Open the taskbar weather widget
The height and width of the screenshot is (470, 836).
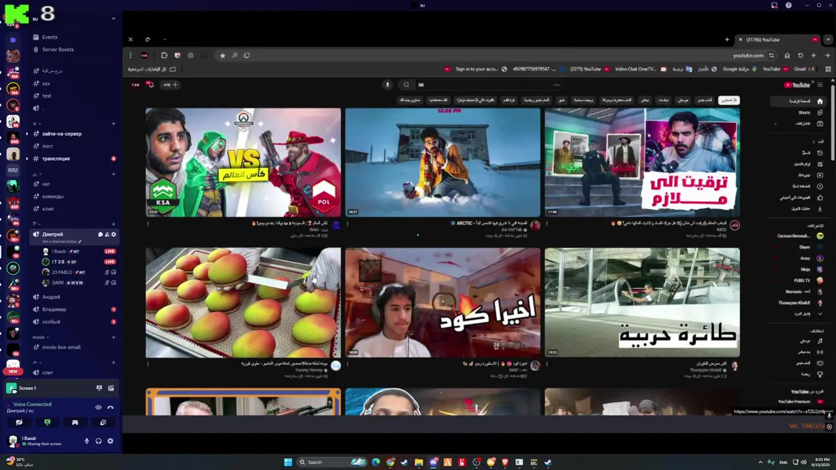[20, 462]
